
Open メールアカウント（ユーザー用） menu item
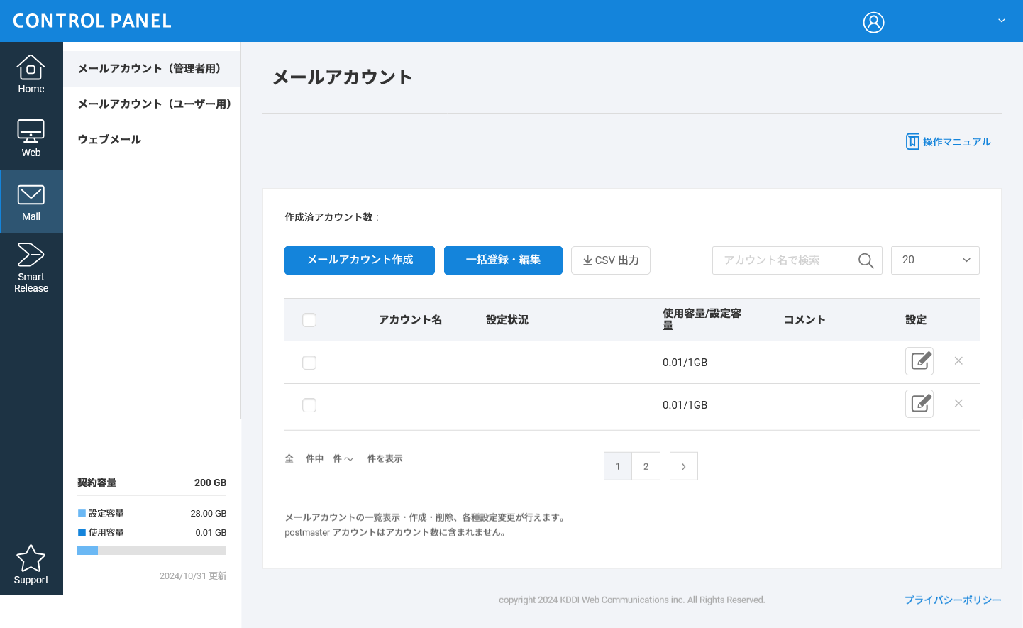154,104
